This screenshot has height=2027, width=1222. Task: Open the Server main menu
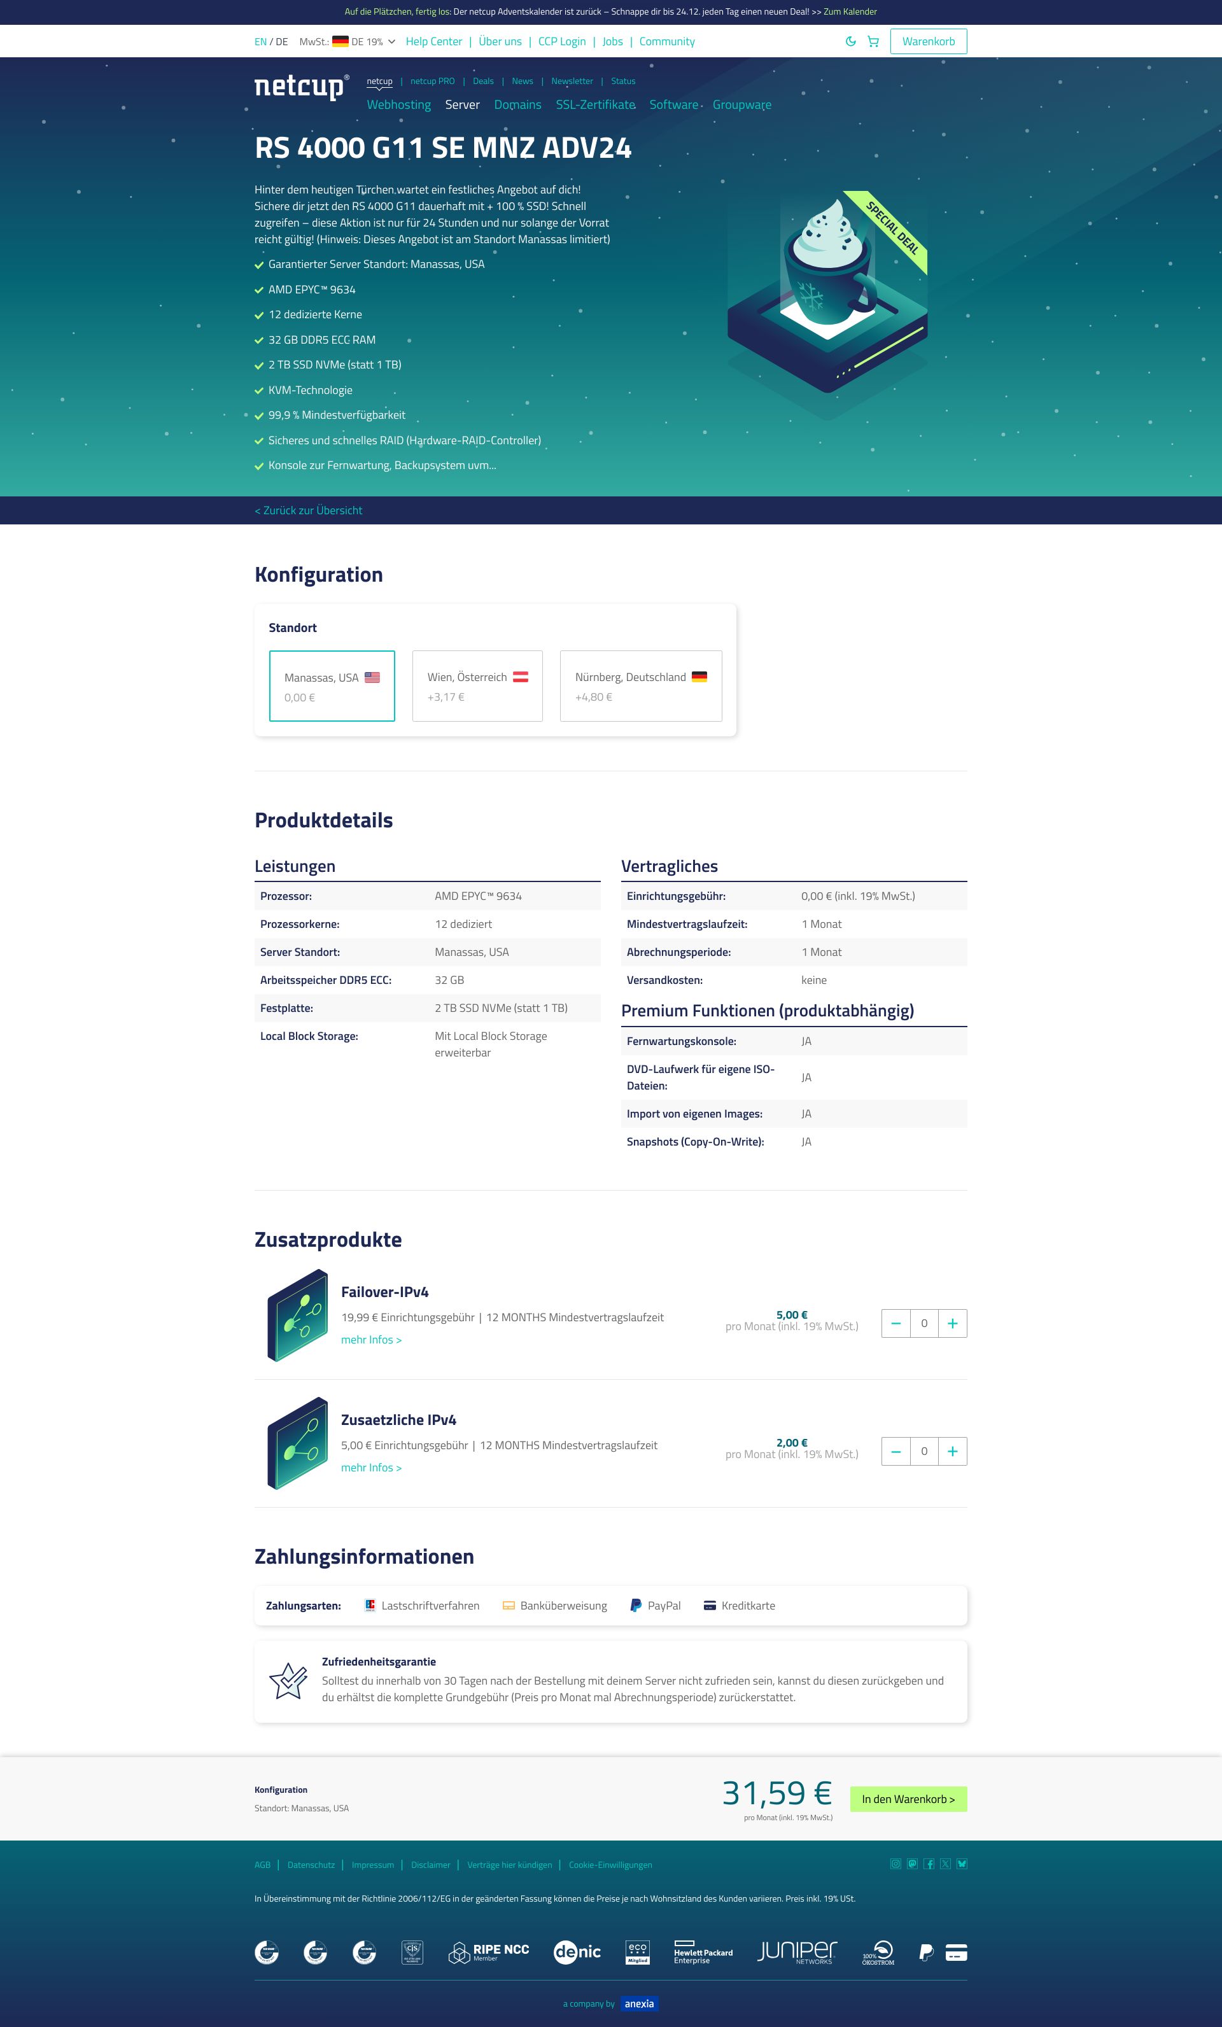463,104
